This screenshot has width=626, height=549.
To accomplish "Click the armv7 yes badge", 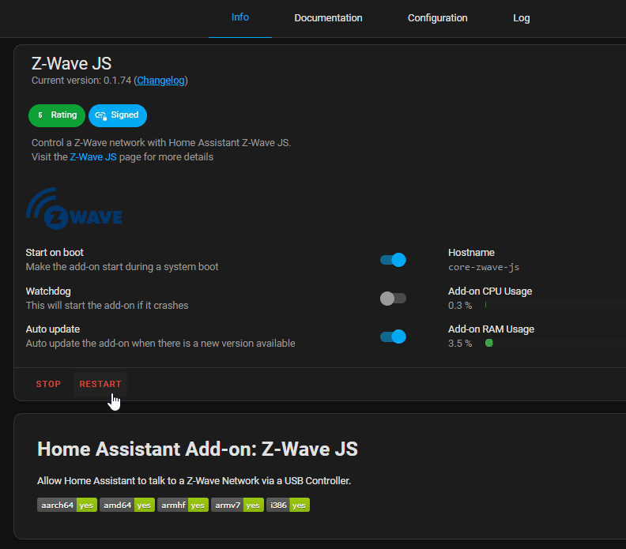I will [237, 505].
